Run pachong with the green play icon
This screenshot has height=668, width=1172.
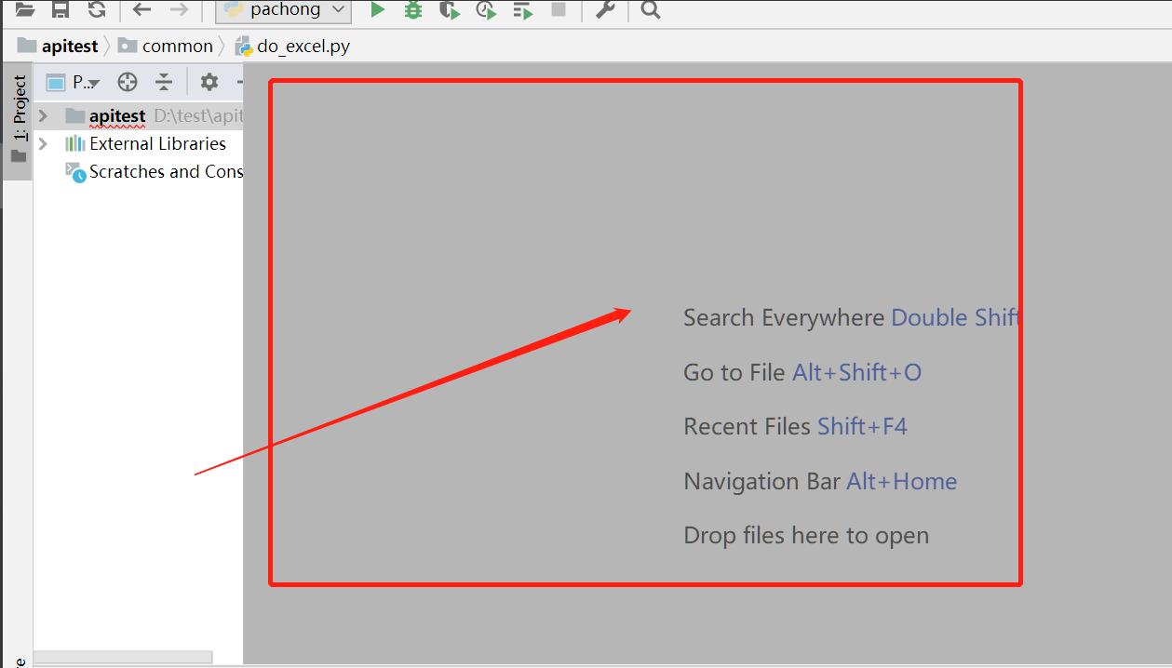point(377,10)
